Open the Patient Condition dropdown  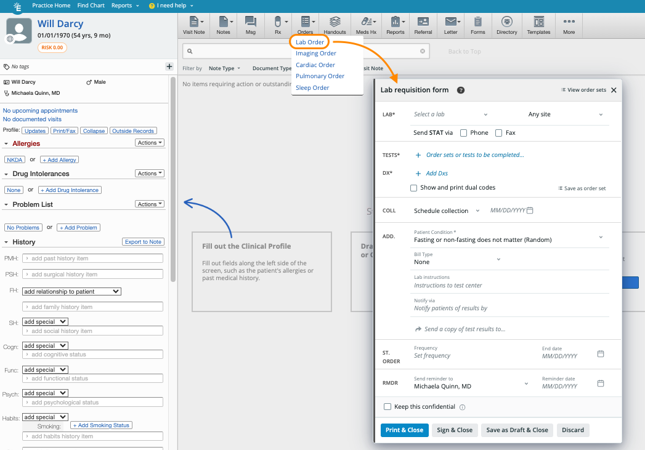coord(509,236)
